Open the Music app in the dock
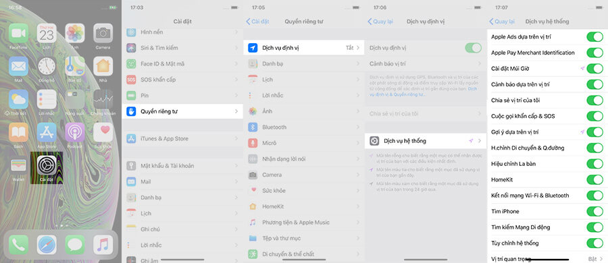 tap(103, 245)
